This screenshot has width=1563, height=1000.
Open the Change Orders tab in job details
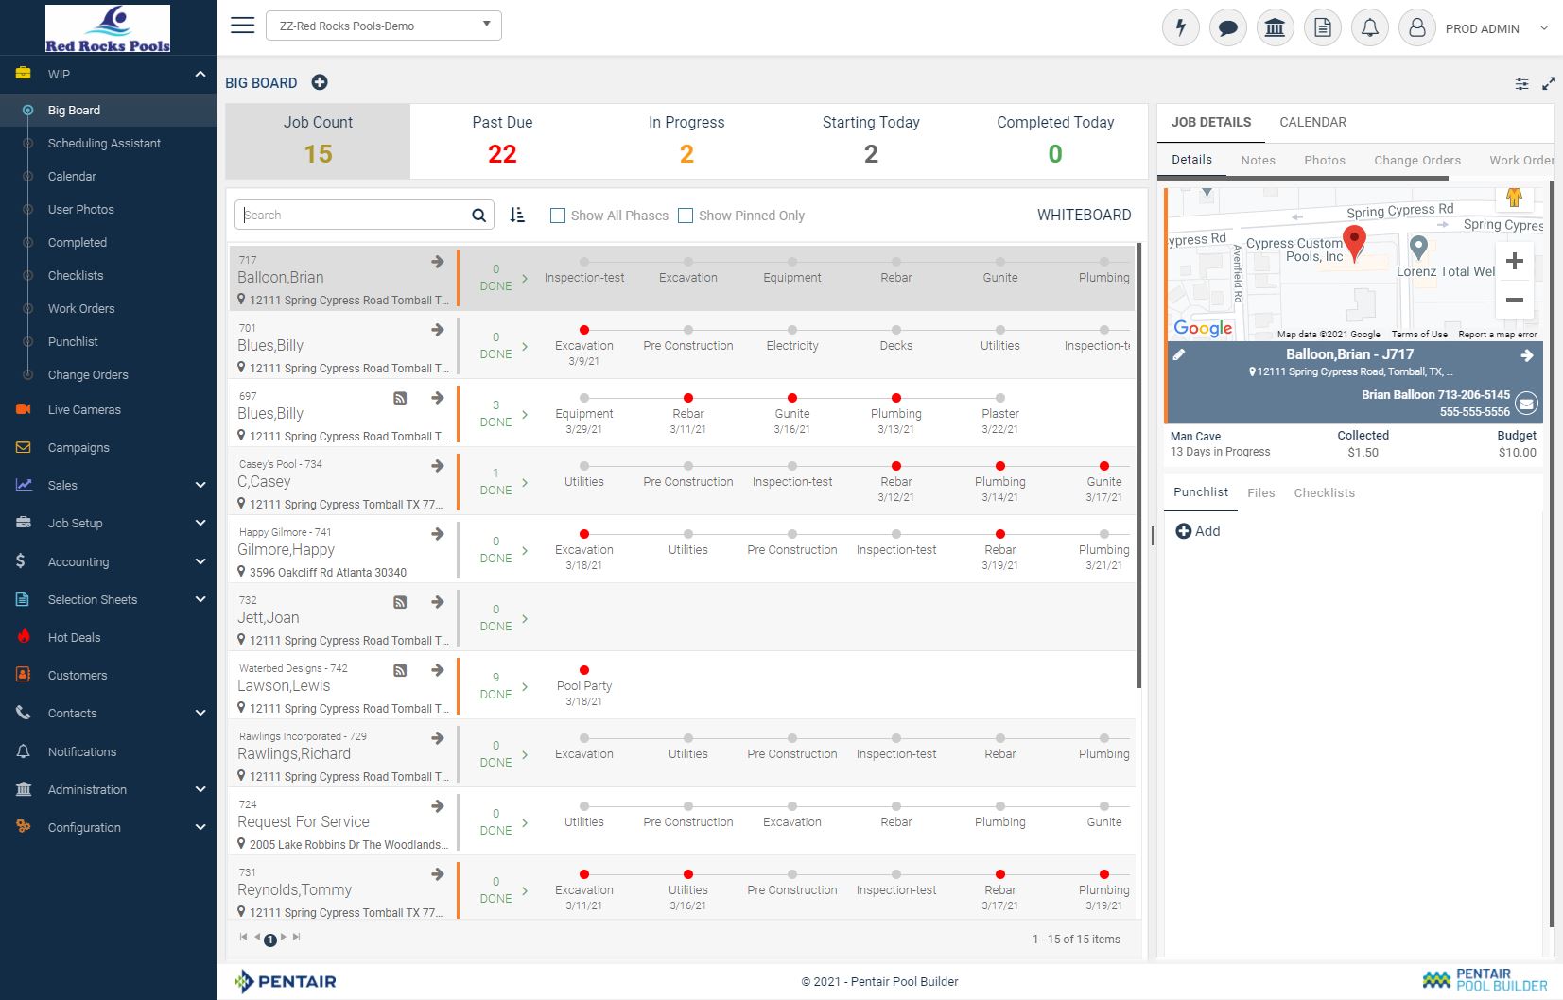tap(1417, 160)
